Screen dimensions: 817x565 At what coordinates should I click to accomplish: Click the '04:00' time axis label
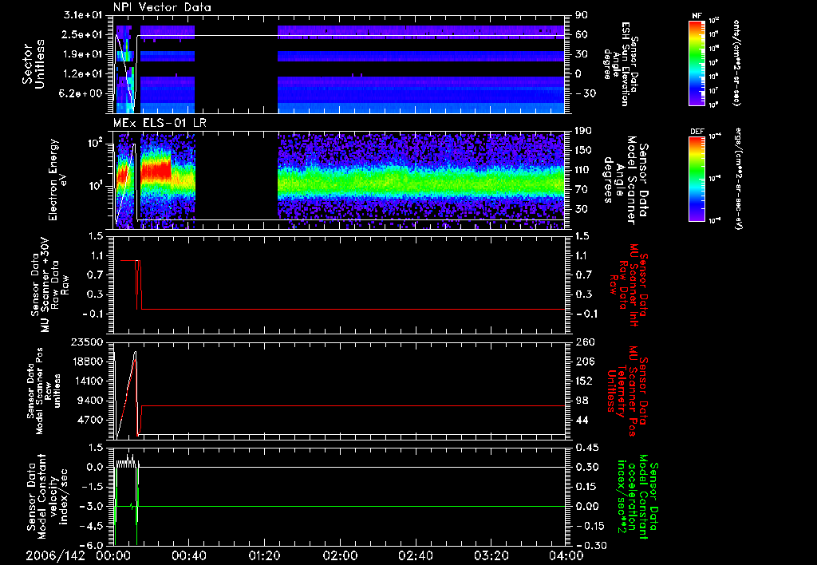coord(566,555)
